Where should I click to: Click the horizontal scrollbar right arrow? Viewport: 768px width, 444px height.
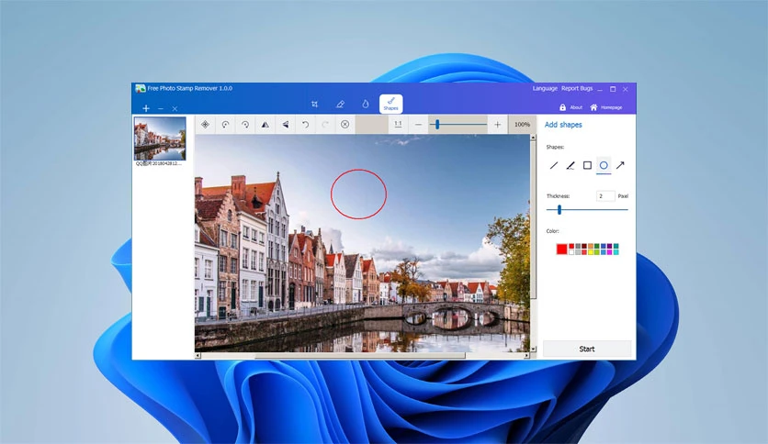pyautogui.click(x=526, y=356)
